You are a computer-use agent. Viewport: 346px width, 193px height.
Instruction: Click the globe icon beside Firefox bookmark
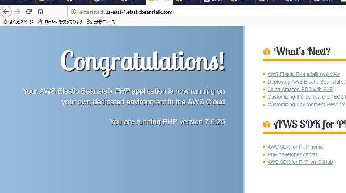(40, 22)
